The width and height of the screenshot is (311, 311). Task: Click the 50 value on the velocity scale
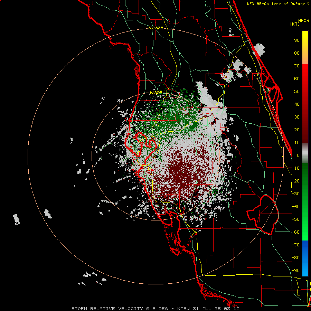297,92
